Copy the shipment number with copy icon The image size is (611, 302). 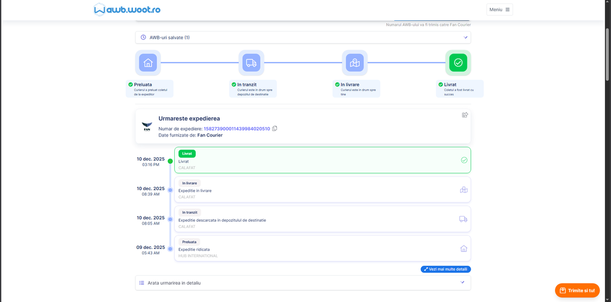[274, 129]
